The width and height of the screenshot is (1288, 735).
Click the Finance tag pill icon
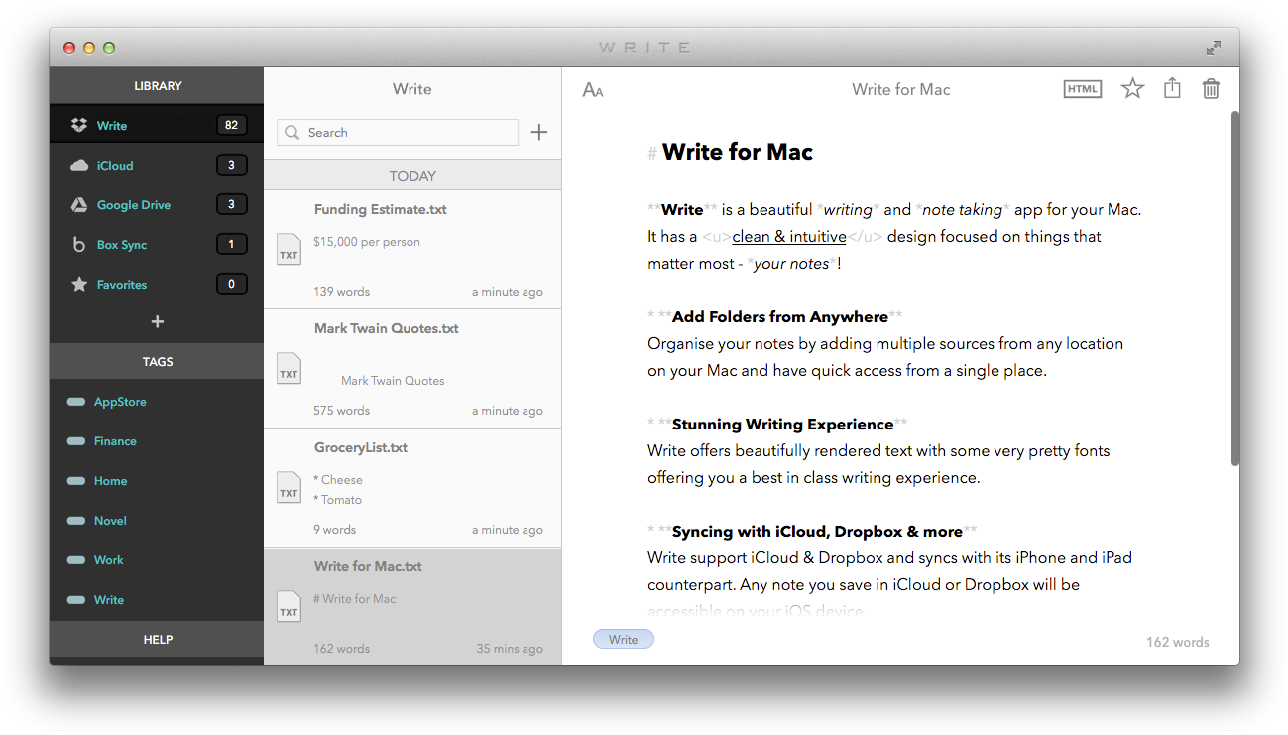pos(75,441)
